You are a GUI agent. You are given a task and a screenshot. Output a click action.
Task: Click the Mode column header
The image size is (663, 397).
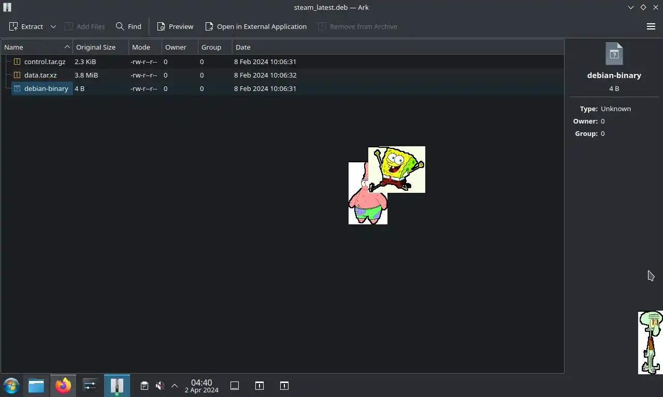click(x=145, y=47)
